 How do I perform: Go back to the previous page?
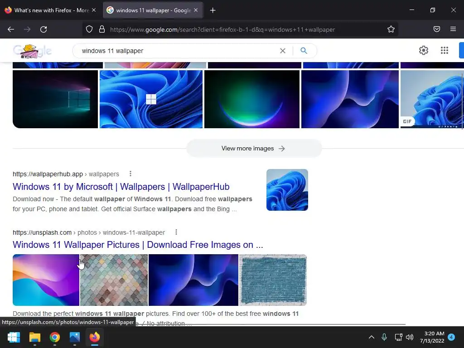[11, 29]
